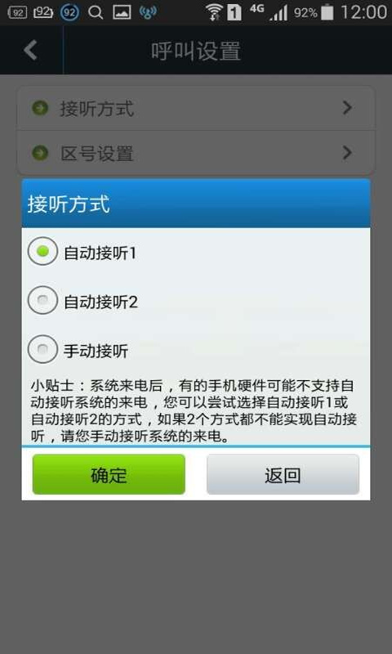
Task: Tap the broadcast hotspot status icon
Action: (x=149, y=12)
